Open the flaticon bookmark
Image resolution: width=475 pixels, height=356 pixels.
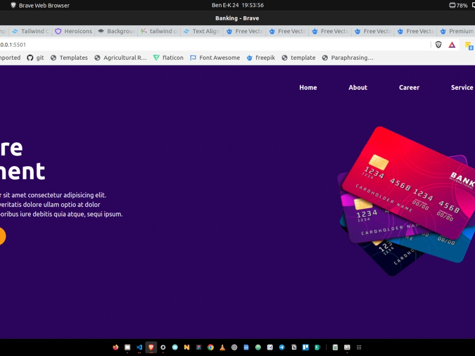click(x=168, y=57)
